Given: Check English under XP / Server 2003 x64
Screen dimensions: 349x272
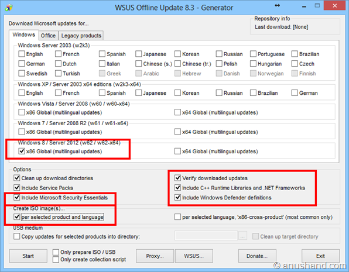Looking at the screenshot, I should coord(22,93).
